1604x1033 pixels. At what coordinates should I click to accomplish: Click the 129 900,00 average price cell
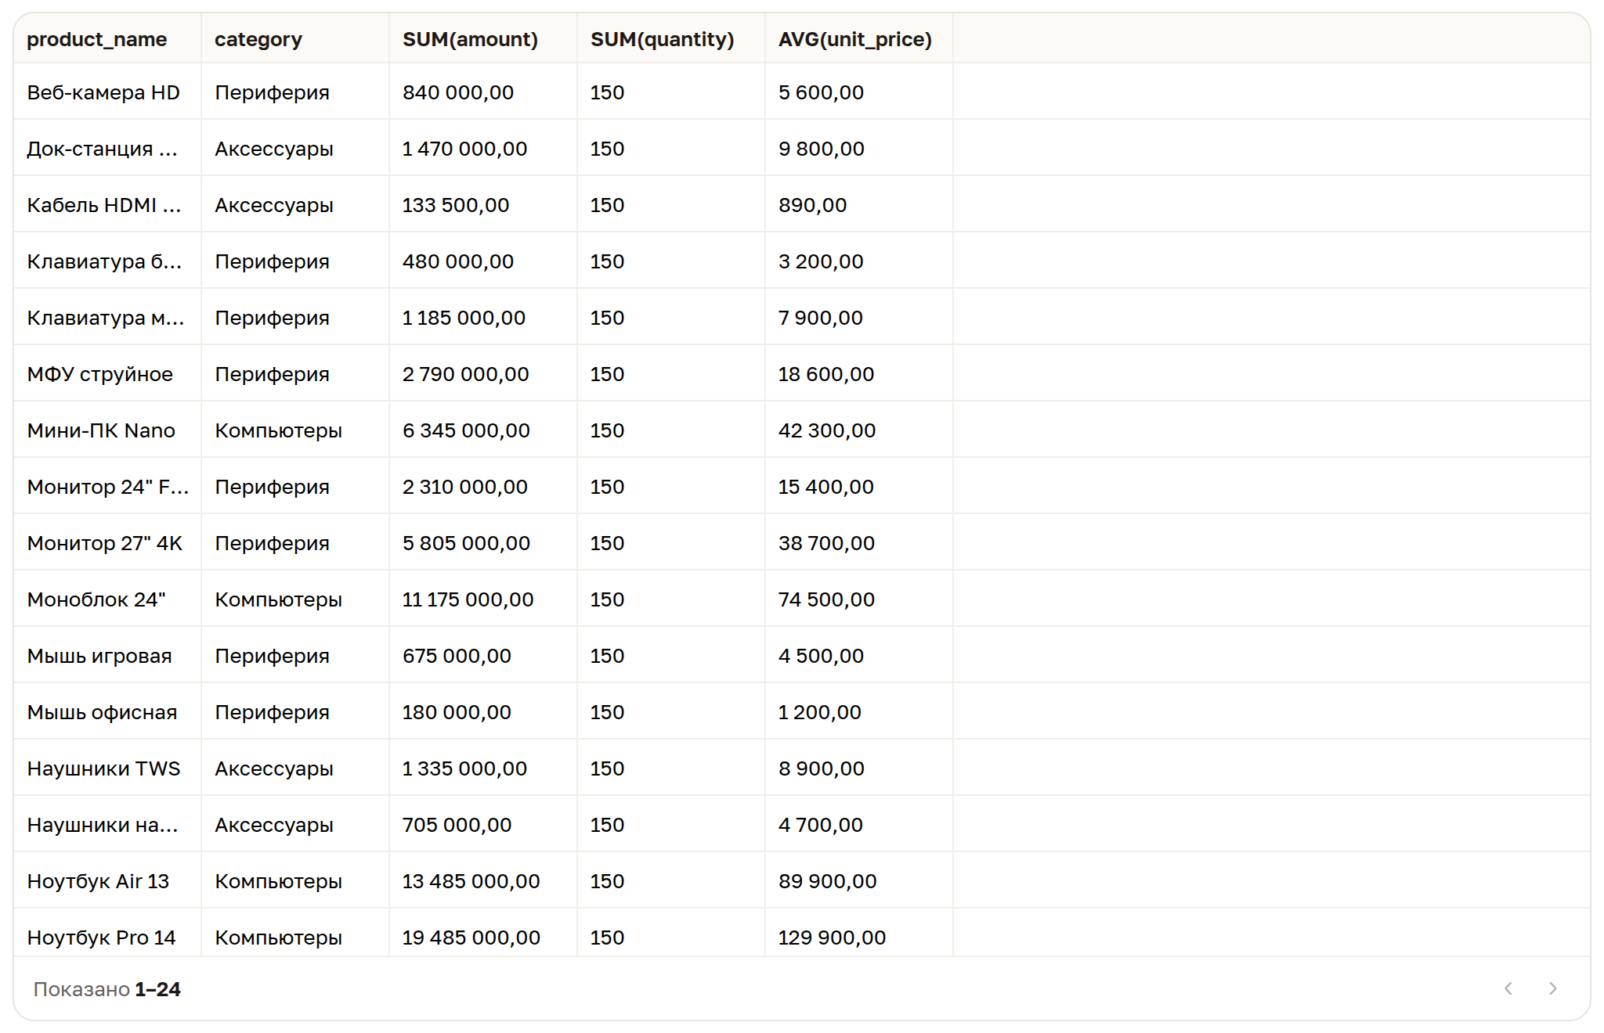tap(859, 934)
